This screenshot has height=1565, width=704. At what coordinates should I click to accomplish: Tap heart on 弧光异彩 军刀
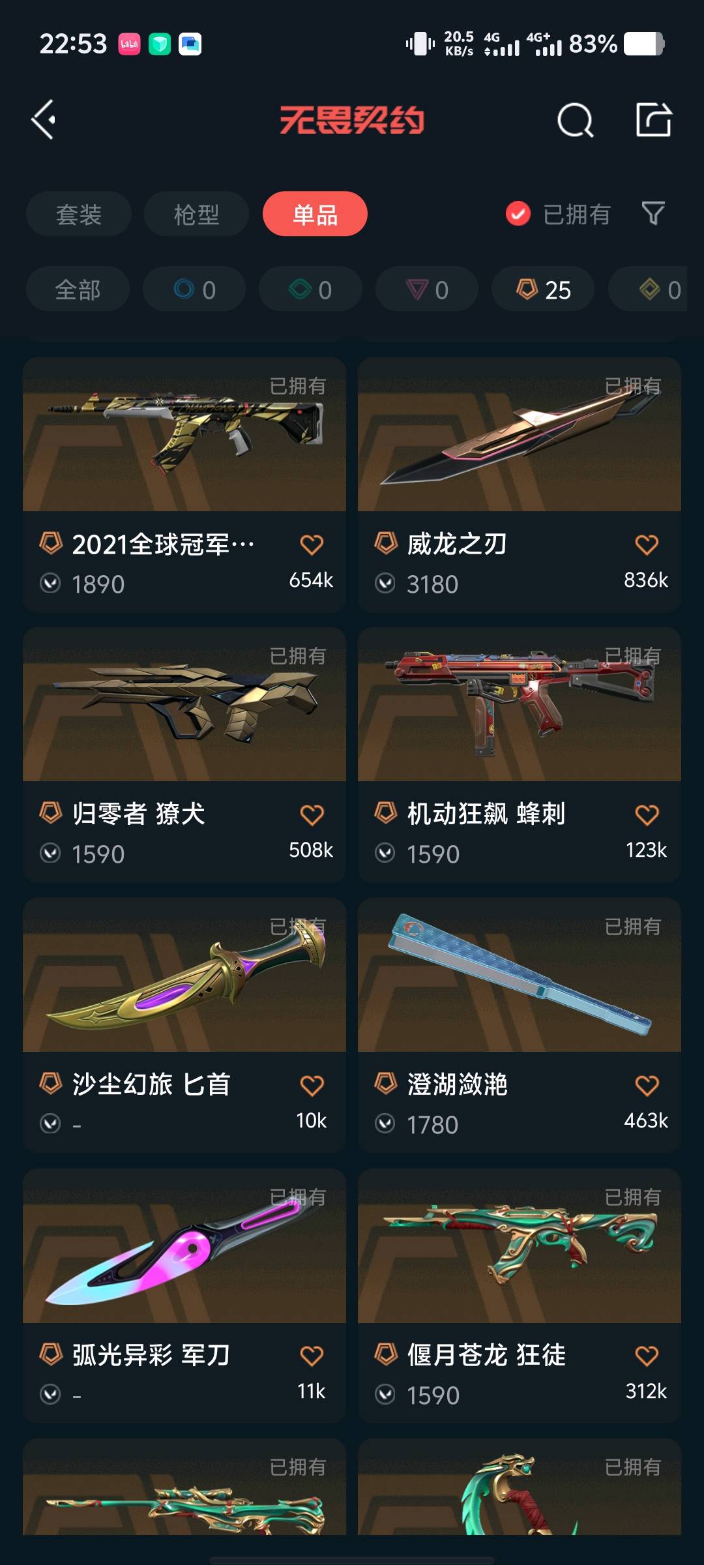(312, 1356)
